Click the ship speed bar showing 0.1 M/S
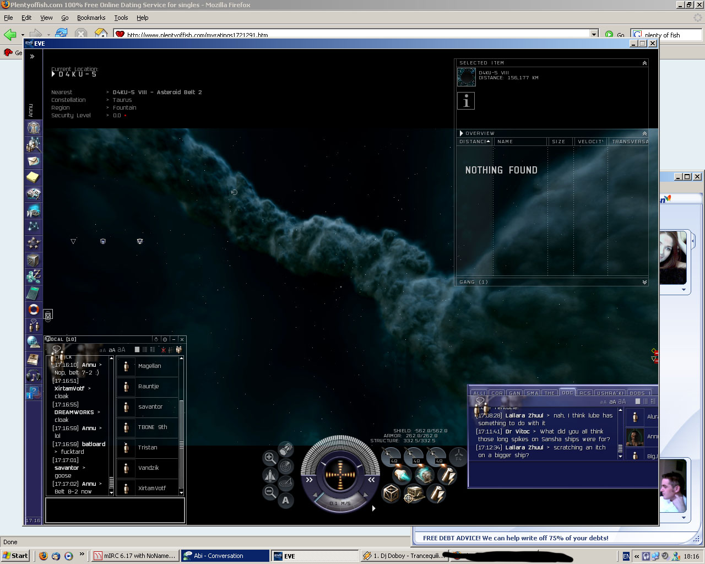Image resolution: width=705 pixels, height=564 pixels. [340, 503]
